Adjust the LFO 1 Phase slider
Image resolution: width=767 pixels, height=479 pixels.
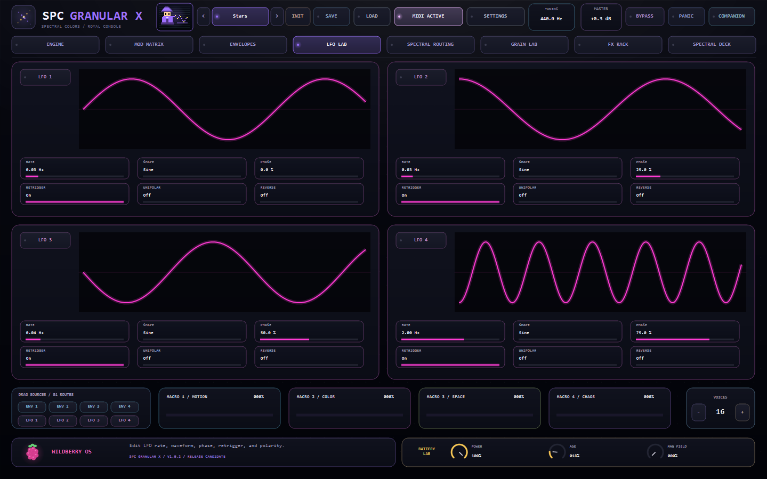(x=309, y=168)
